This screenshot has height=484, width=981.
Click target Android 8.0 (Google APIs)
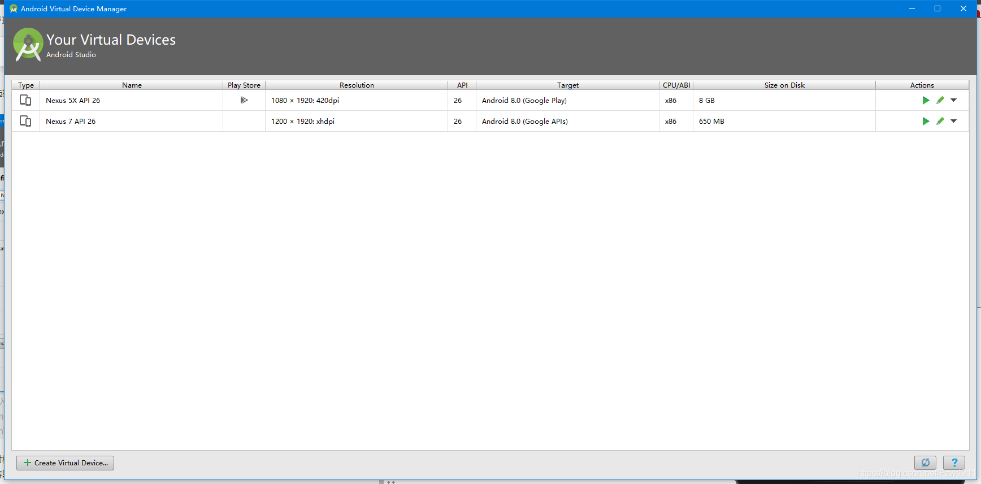click(525, 121)
